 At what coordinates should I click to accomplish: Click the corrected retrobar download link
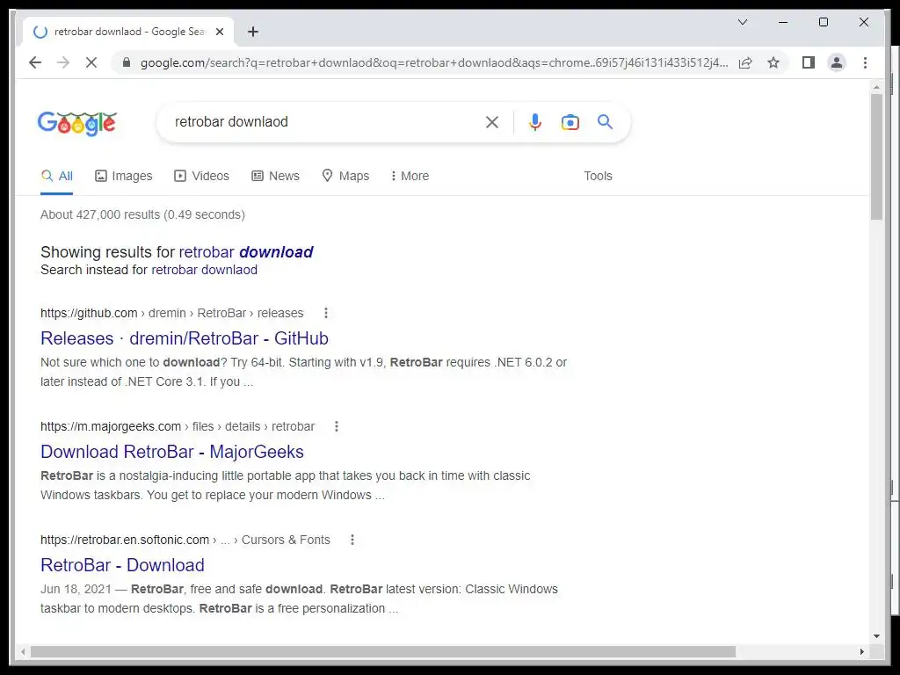tap(246, 252)
